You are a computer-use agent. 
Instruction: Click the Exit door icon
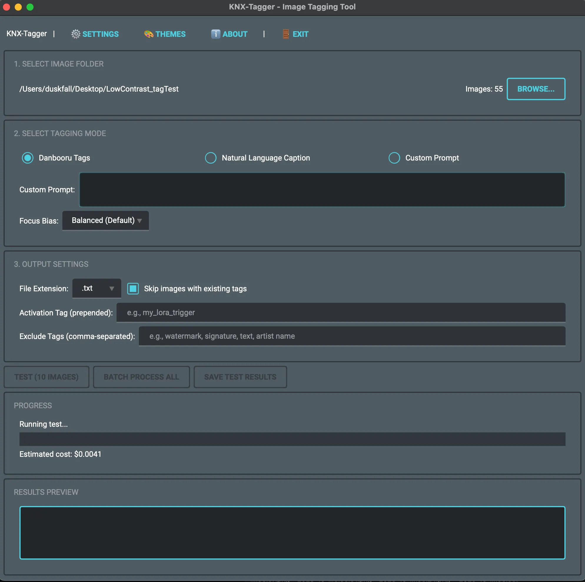point(285,34)
